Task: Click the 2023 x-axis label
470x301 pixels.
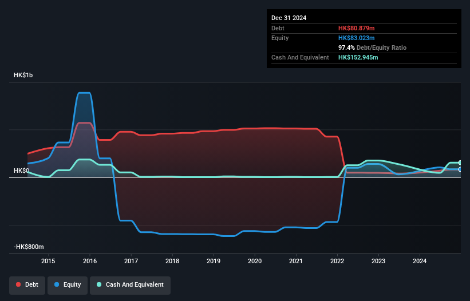Action: click(378, 261)
